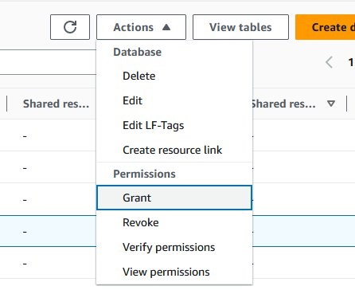Sort by right Shared res... column arrow
355x290 pixels.
coord(331,104)
